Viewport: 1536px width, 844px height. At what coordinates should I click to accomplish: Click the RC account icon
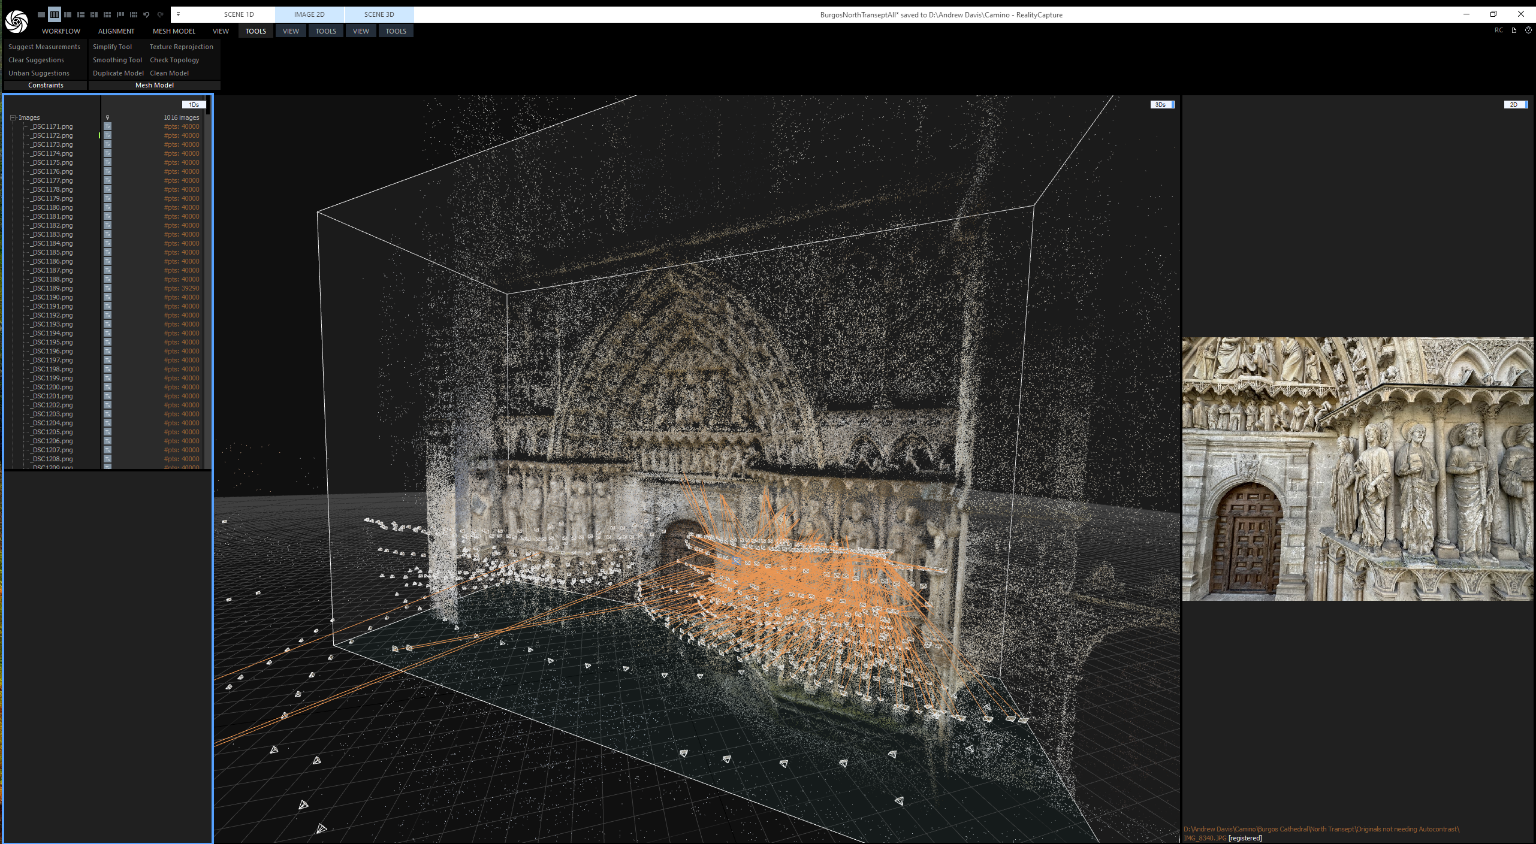pos(1499,30)
